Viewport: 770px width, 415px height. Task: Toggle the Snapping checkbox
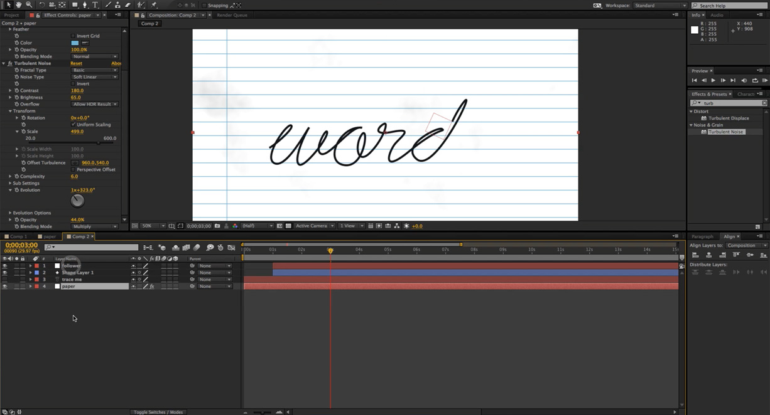pyautogui.click(x=204, y=6)
